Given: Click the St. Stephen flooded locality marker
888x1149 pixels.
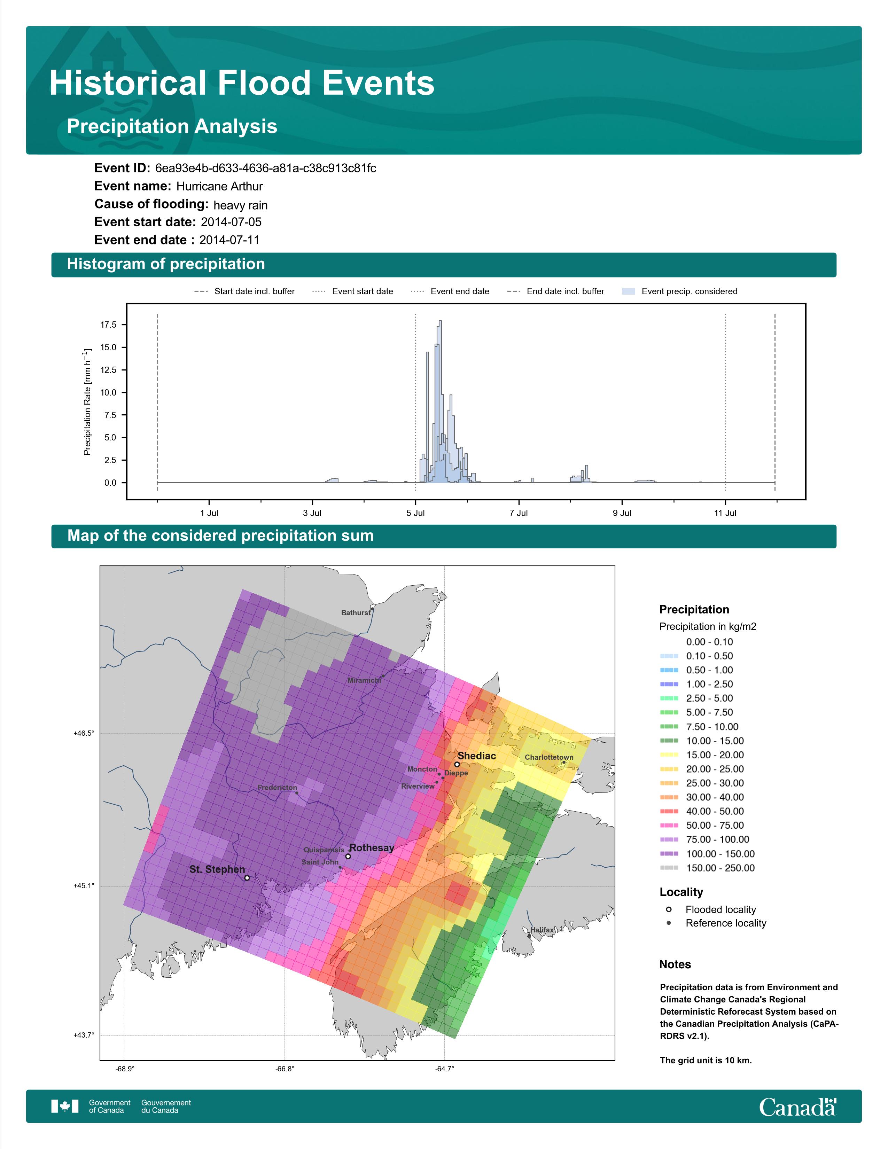Looking at the screenshot, I should [247, 877].
